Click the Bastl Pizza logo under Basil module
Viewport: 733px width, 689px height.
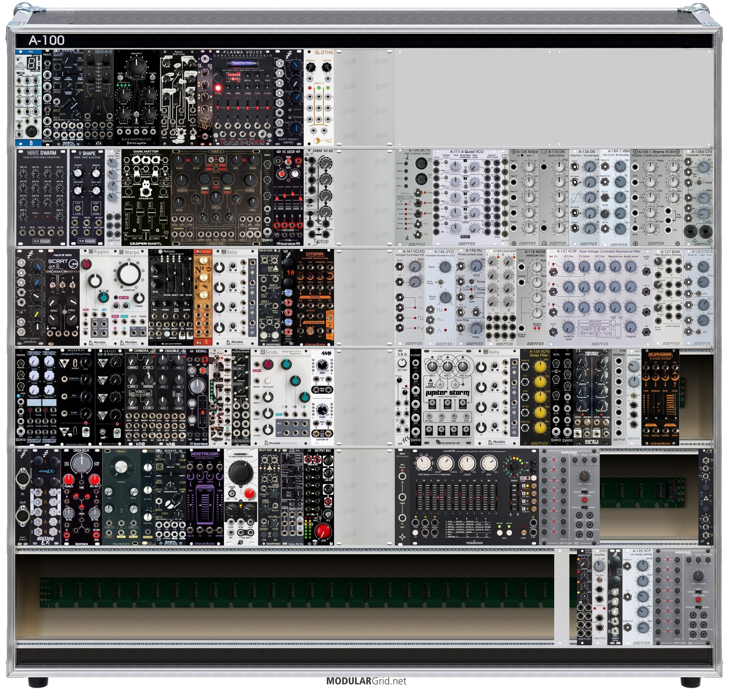[x=171, y=543]
